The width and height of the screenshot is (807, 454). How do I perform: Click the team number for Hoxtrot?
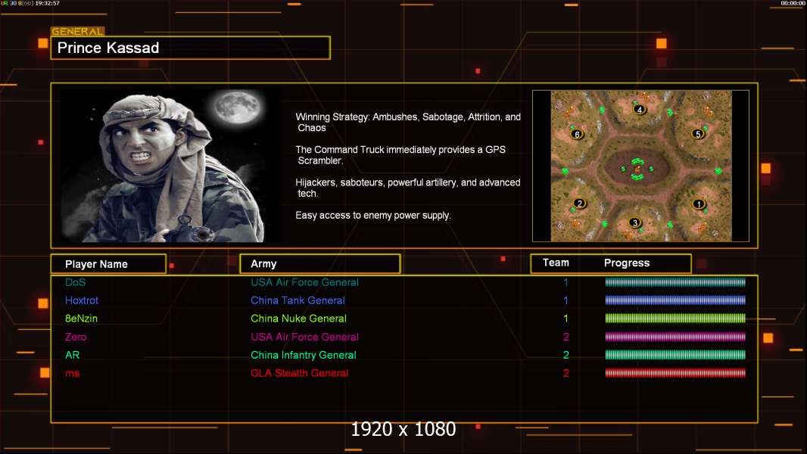pos(566,300)
